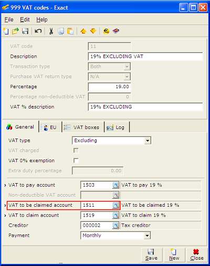210x266 pixels.
Task: Toggle the VAT charged checkbox
Action: point(76,151)
